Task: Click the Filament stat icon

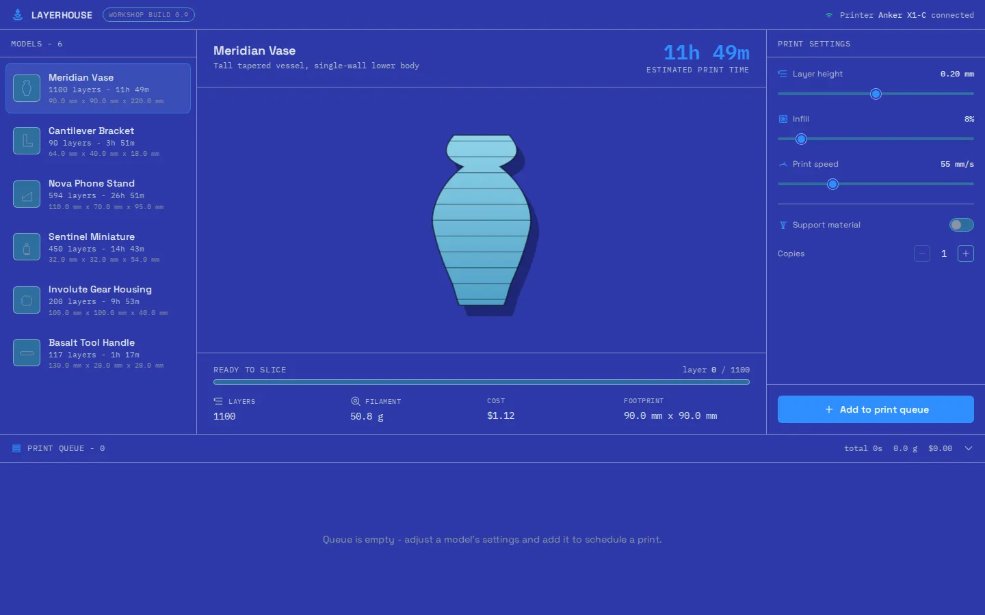Action: (355, 401)
